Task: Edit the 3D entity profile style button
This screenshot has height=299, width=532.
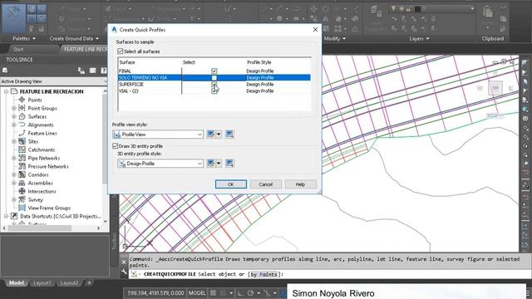Action: (210, 164)
